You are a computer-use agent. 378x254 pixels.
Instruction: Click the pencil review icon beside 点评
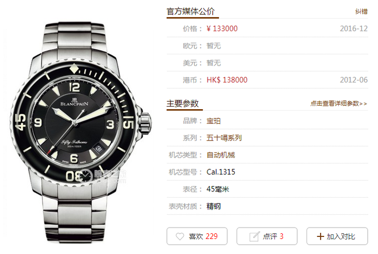pos(254,236)
